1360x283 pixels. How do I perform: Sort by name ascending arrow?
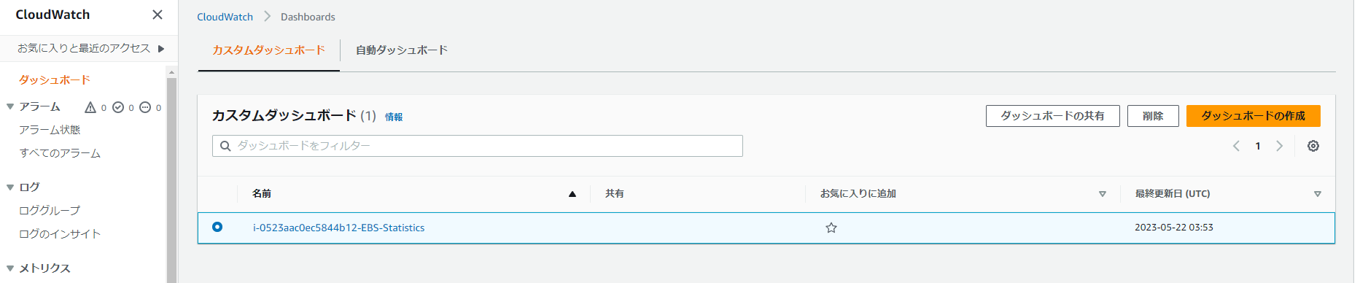(572, 194)
